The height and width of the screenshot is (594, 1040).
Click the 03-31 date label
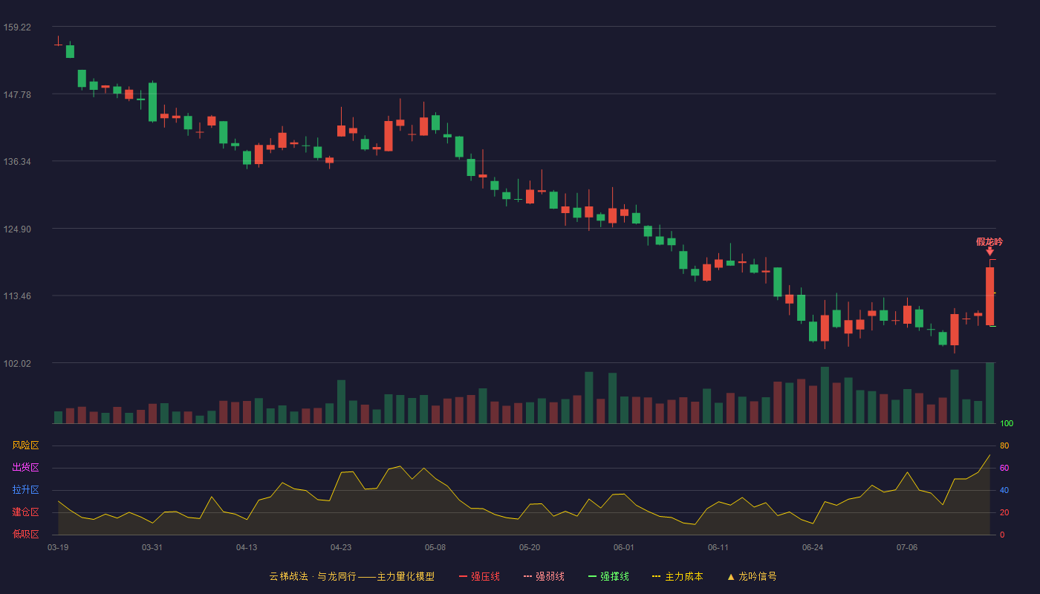[x=152, y=547]
